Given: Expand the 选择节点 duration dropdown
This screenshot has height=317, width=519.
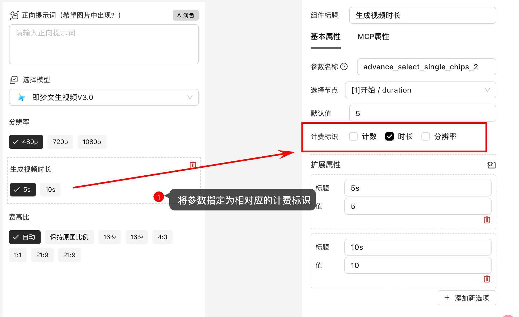Looking at the screenshot, I should pyautogui.click(x=420, y=90).
